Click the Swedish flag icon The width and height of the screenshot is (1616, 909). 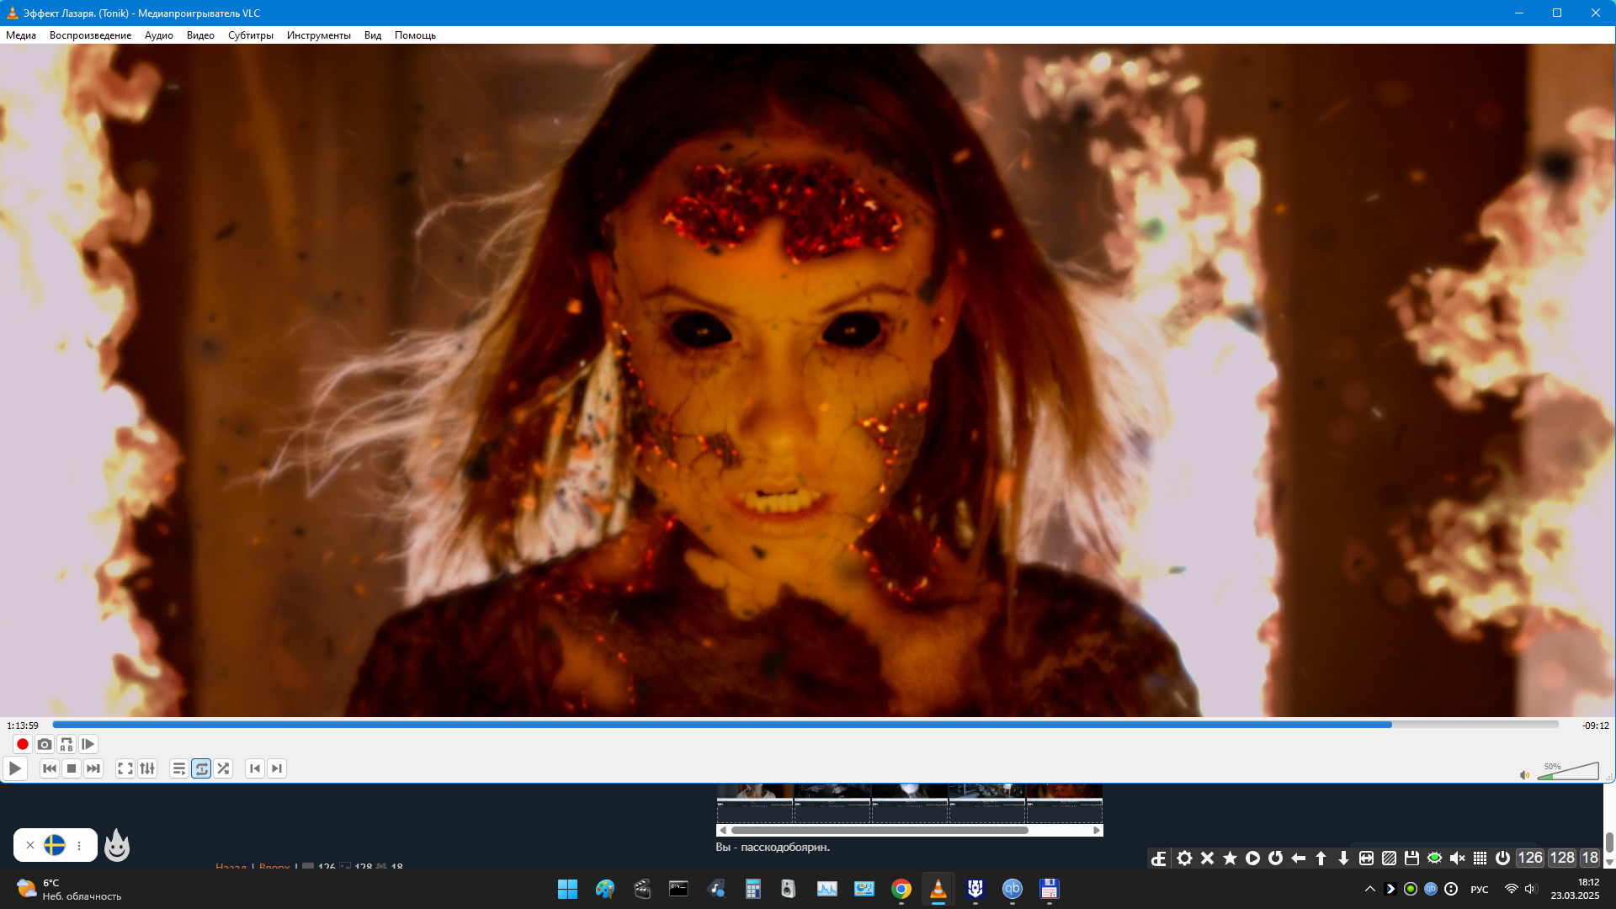tap(55, 845)
